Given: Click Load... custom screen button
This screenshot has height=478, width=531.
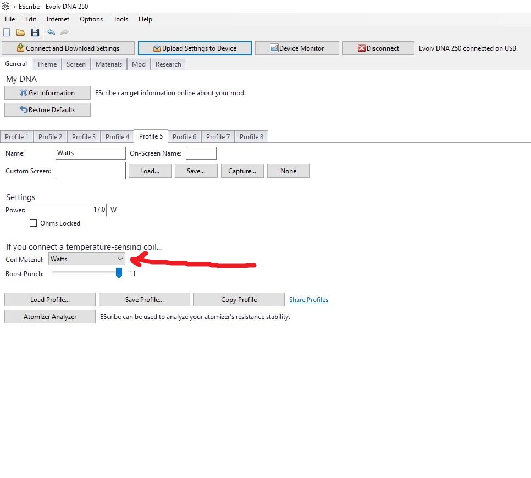Looking at the screenshot, I should click(150, 171).
